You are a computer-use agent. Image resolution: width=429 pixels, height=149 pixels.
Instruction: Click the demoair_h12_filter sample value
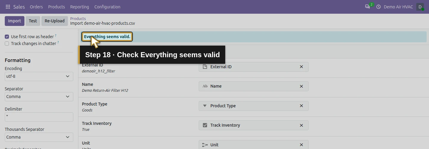[x=98, y=71]
